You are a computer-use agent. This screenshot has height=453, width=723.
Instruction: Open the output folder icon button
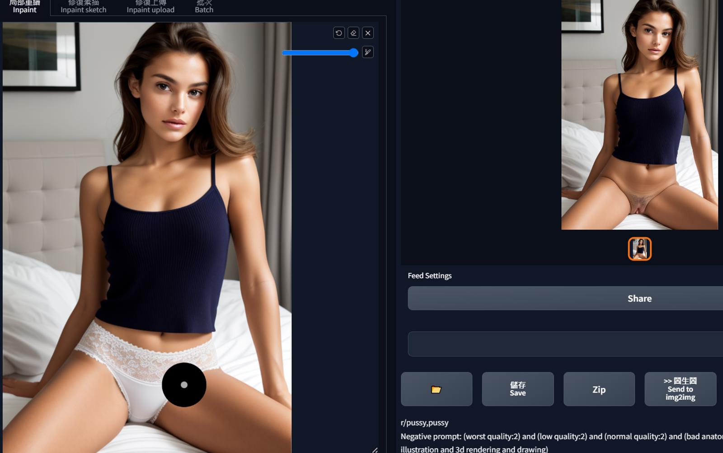coord(437,389)
